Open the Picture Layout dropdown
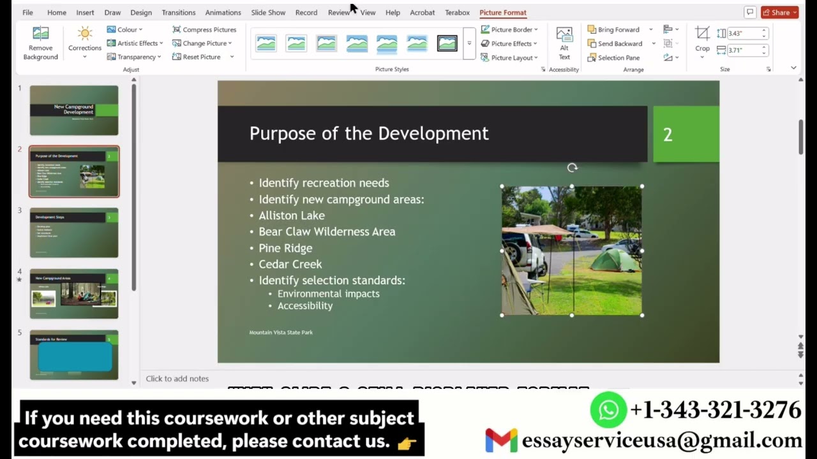Screen dimensions: 817x459 509,57
